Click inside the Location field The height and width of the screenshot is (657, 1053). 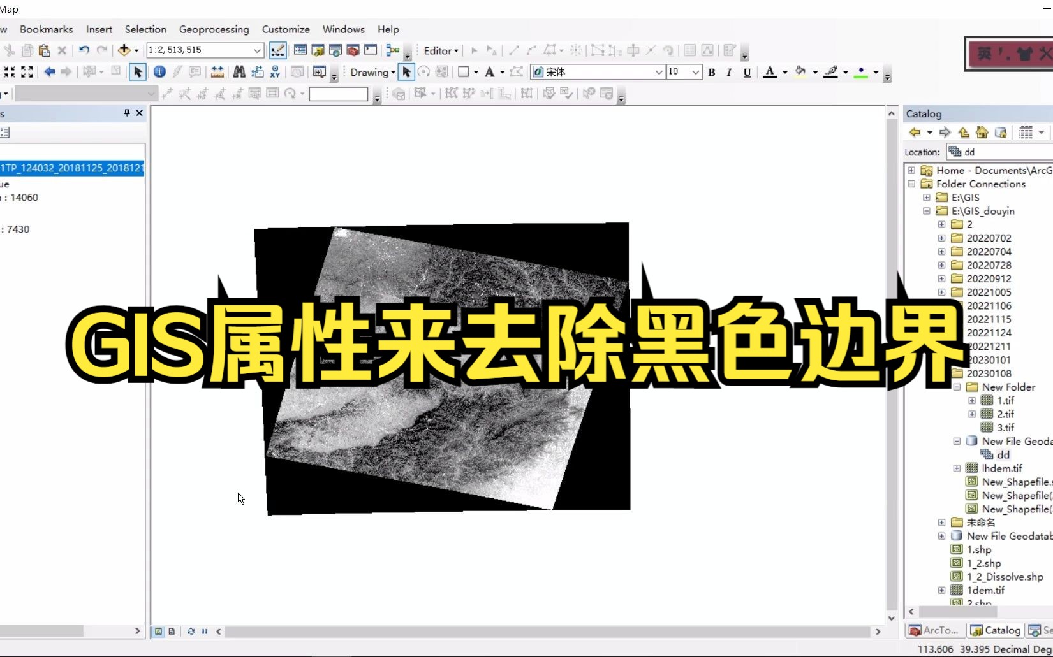(1001, 152)
